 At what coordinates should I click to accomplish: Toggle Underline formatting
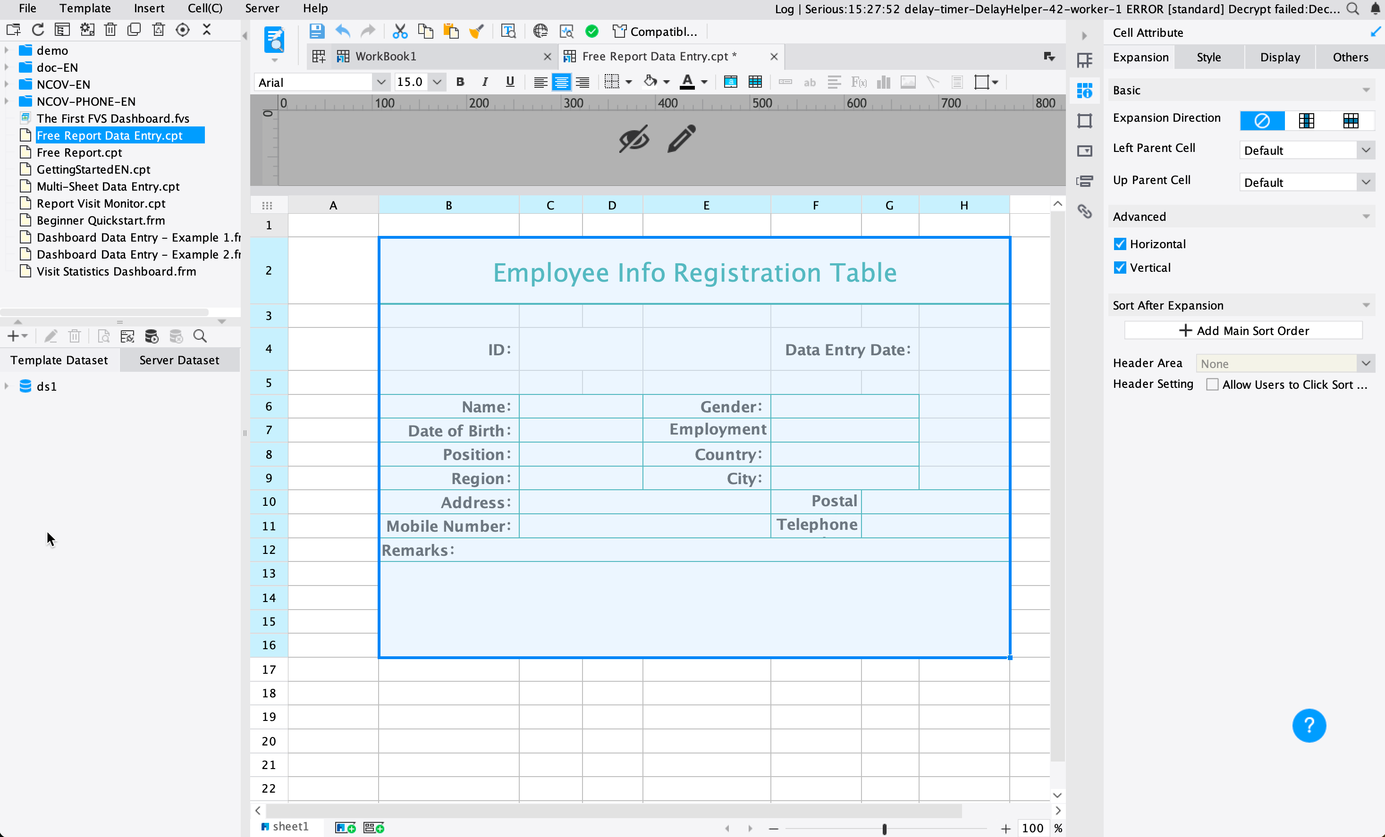coord(510,82)
